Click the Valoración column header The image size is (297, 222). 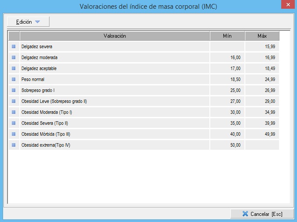tap(115, 36)
